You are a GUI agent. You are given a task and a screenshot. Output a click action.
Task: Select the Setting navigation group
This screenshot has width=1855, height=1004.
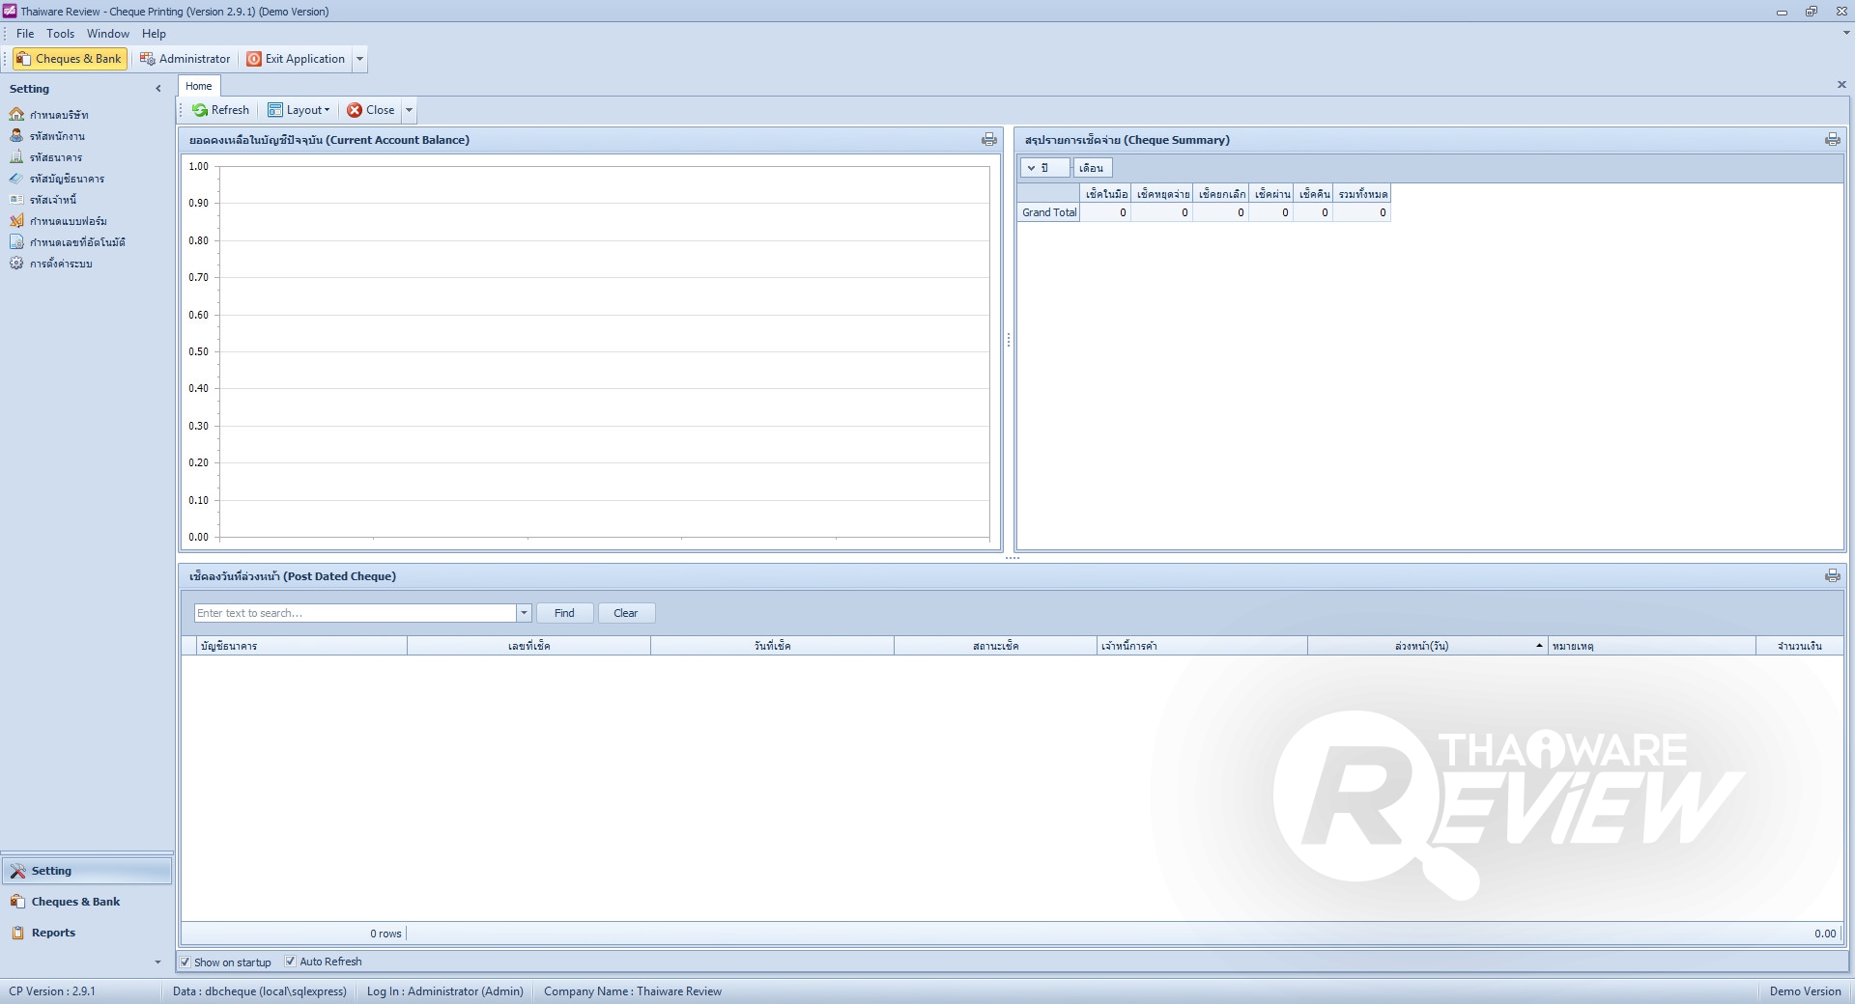[87, 871]
